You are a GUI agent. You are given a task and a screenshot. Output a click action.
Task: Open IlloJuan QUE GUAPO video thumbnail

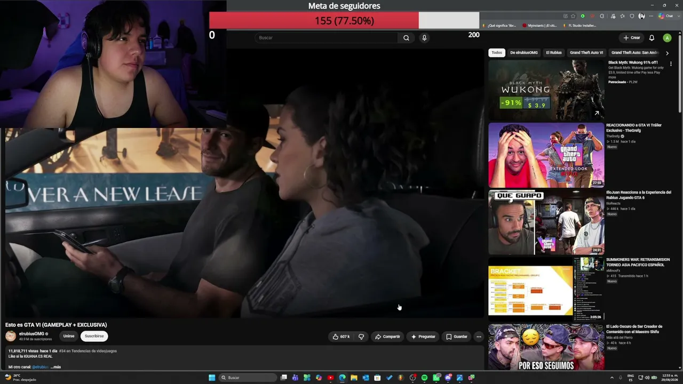546,222
